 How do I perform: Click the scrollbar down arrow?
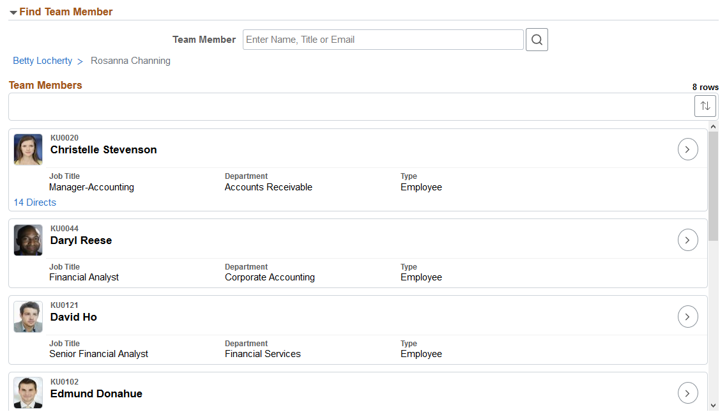(x=713, y=406)
